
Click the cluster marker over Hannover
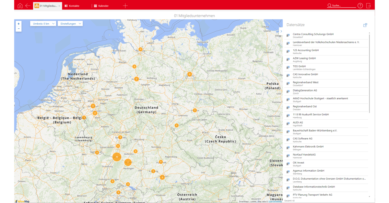136,79
